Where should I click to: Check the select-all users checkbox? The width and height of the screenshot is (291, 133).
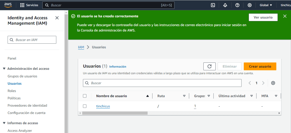tap(85, 96)
